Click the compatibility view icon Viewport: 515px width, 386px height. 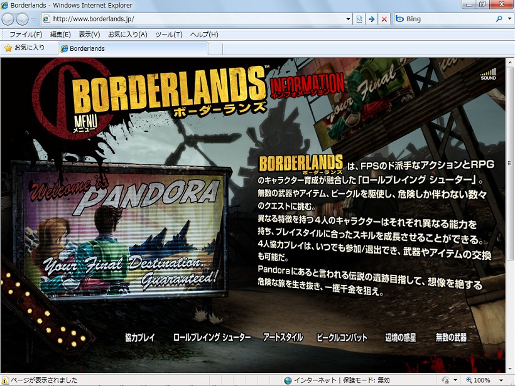point(359,19)
